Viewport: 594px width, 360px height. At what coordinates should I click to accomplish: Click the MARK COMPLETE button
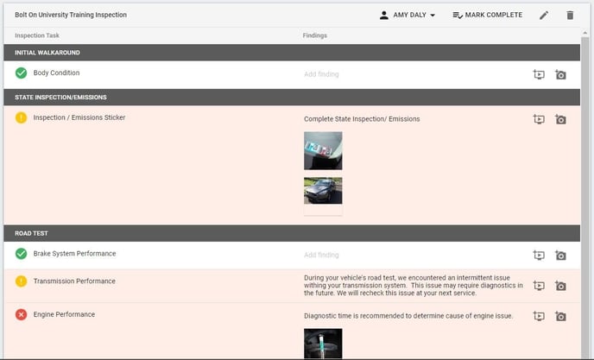(x=488, y=16)
